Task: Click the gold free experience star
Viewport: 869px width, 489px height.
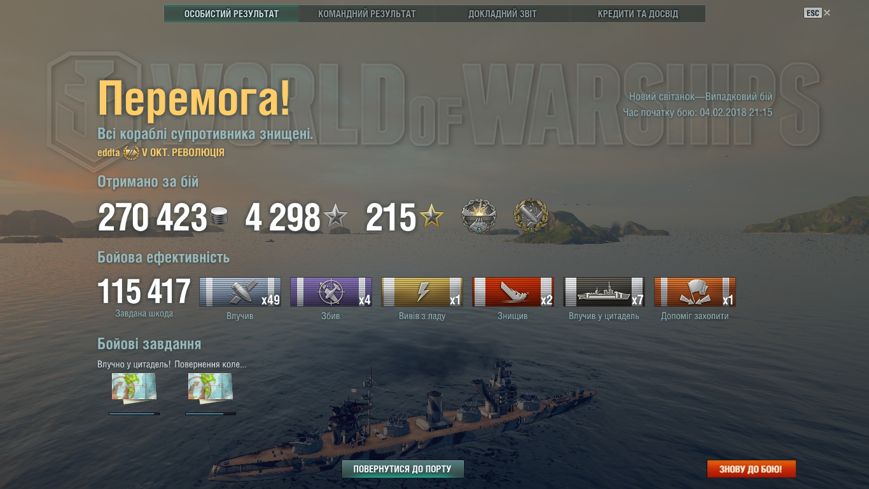Action: pyautogui.click(x=431, y=217)
